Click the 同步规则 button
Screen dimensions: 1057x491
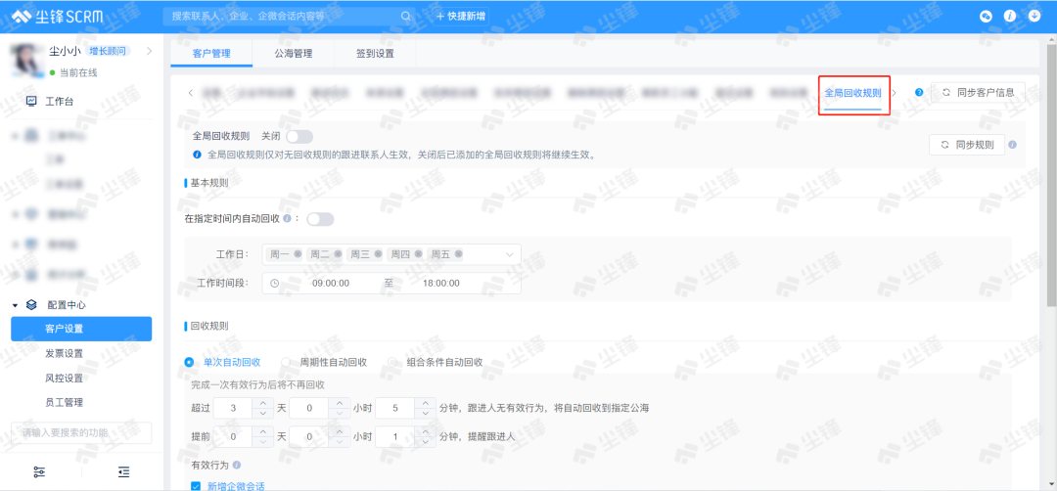(966, 145)
